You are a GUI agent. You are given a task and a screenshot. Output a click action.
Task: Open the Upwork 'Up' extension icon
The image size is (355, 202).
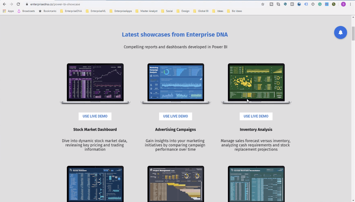[313, 4]
